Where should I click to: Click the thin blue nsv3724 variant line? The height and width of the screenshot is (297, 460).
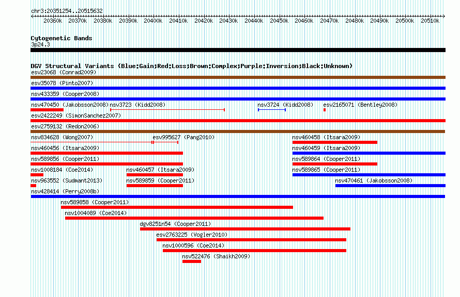point(272,110)
